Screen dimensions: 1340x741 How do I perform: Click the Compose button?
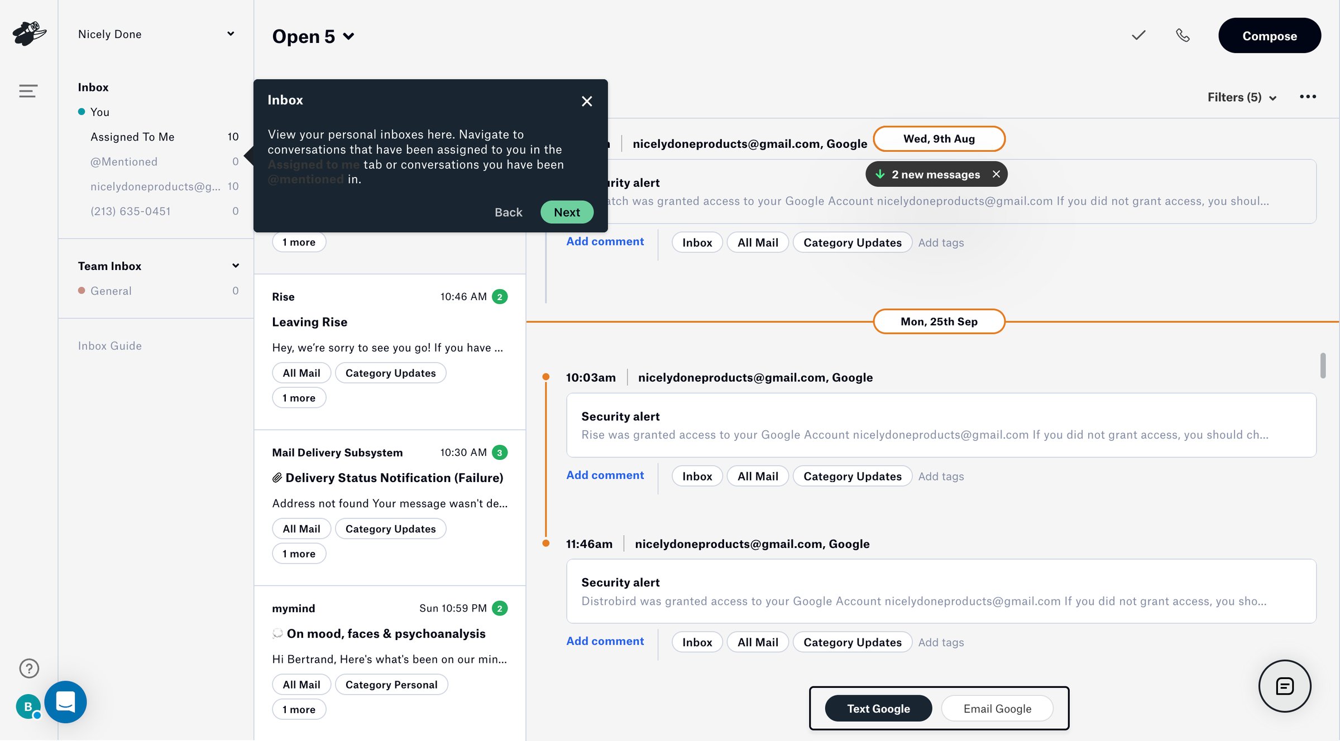pyautogui.click(x=1269, y=36)
